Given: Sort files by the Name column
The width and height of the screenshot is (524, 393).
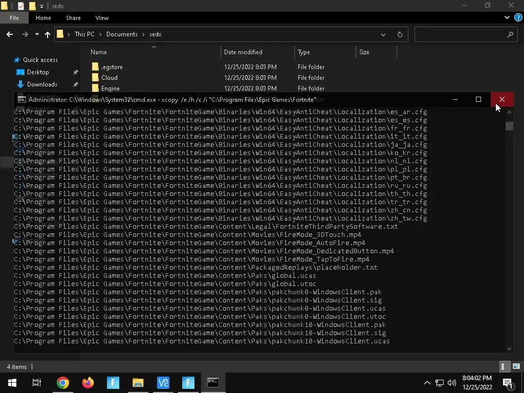Looking at the screenshot, I should pos(99,52).
